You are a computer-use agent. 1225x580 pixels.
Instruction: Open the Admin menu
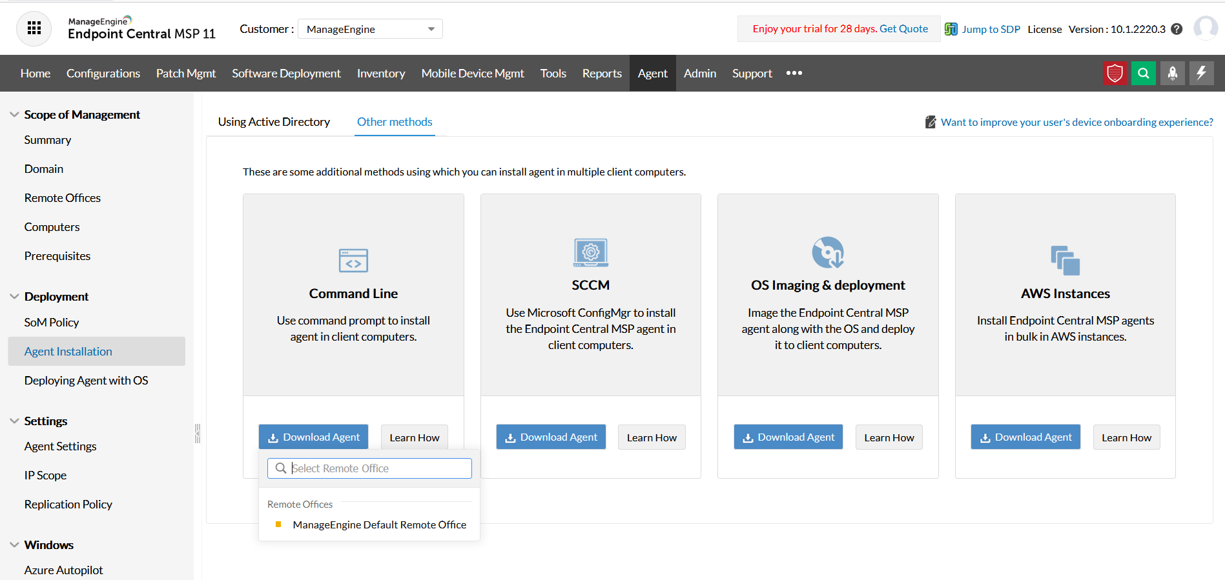tap(700, 74)
